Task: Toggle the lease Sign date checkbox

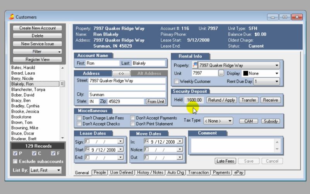Action: coord(87,141)
